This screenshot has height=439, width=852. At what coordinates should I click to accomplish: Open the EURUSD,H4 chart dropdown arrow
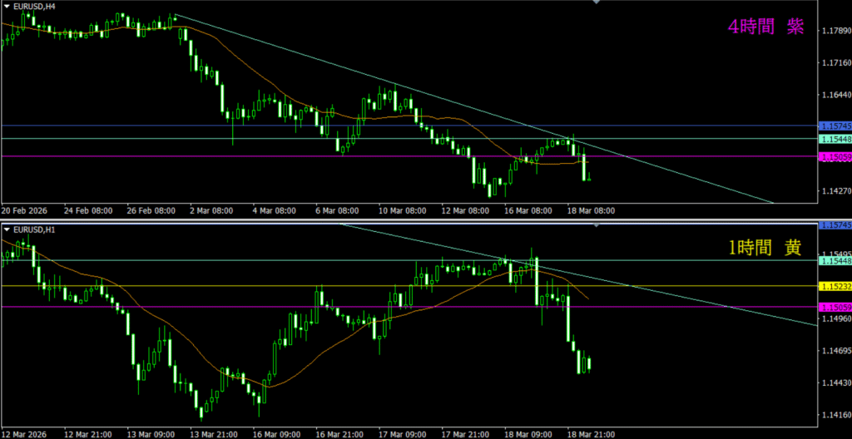pyautogui.click(x=7, y=6)
